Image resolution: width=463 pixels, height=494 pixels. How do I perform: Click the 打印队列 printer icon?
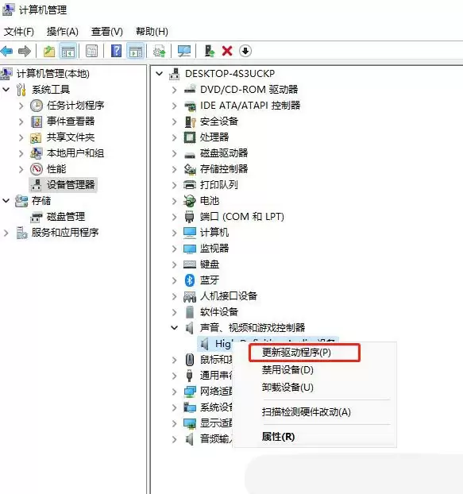tap(190, 185)
